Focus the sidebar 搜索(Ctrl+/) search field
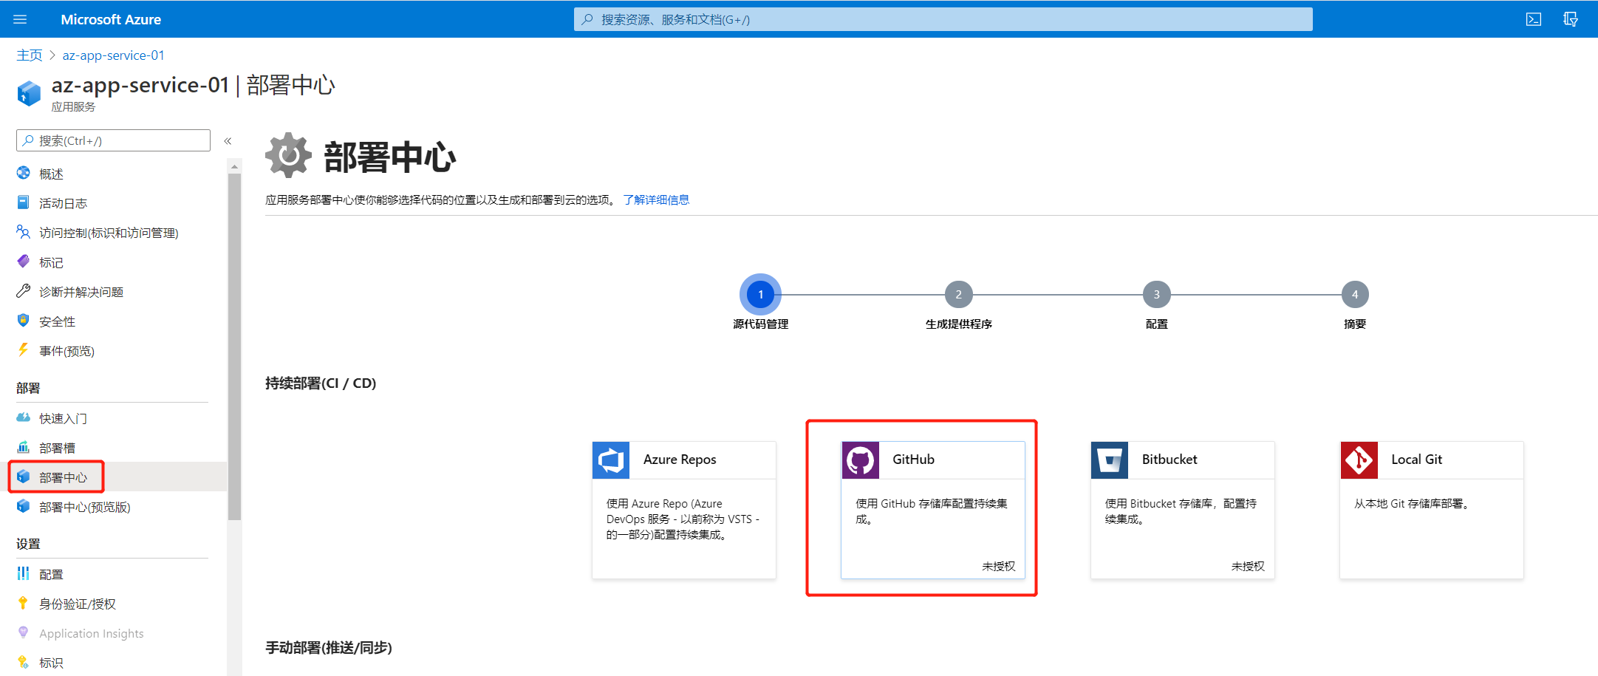The image size is (1598, 676). 113,140
